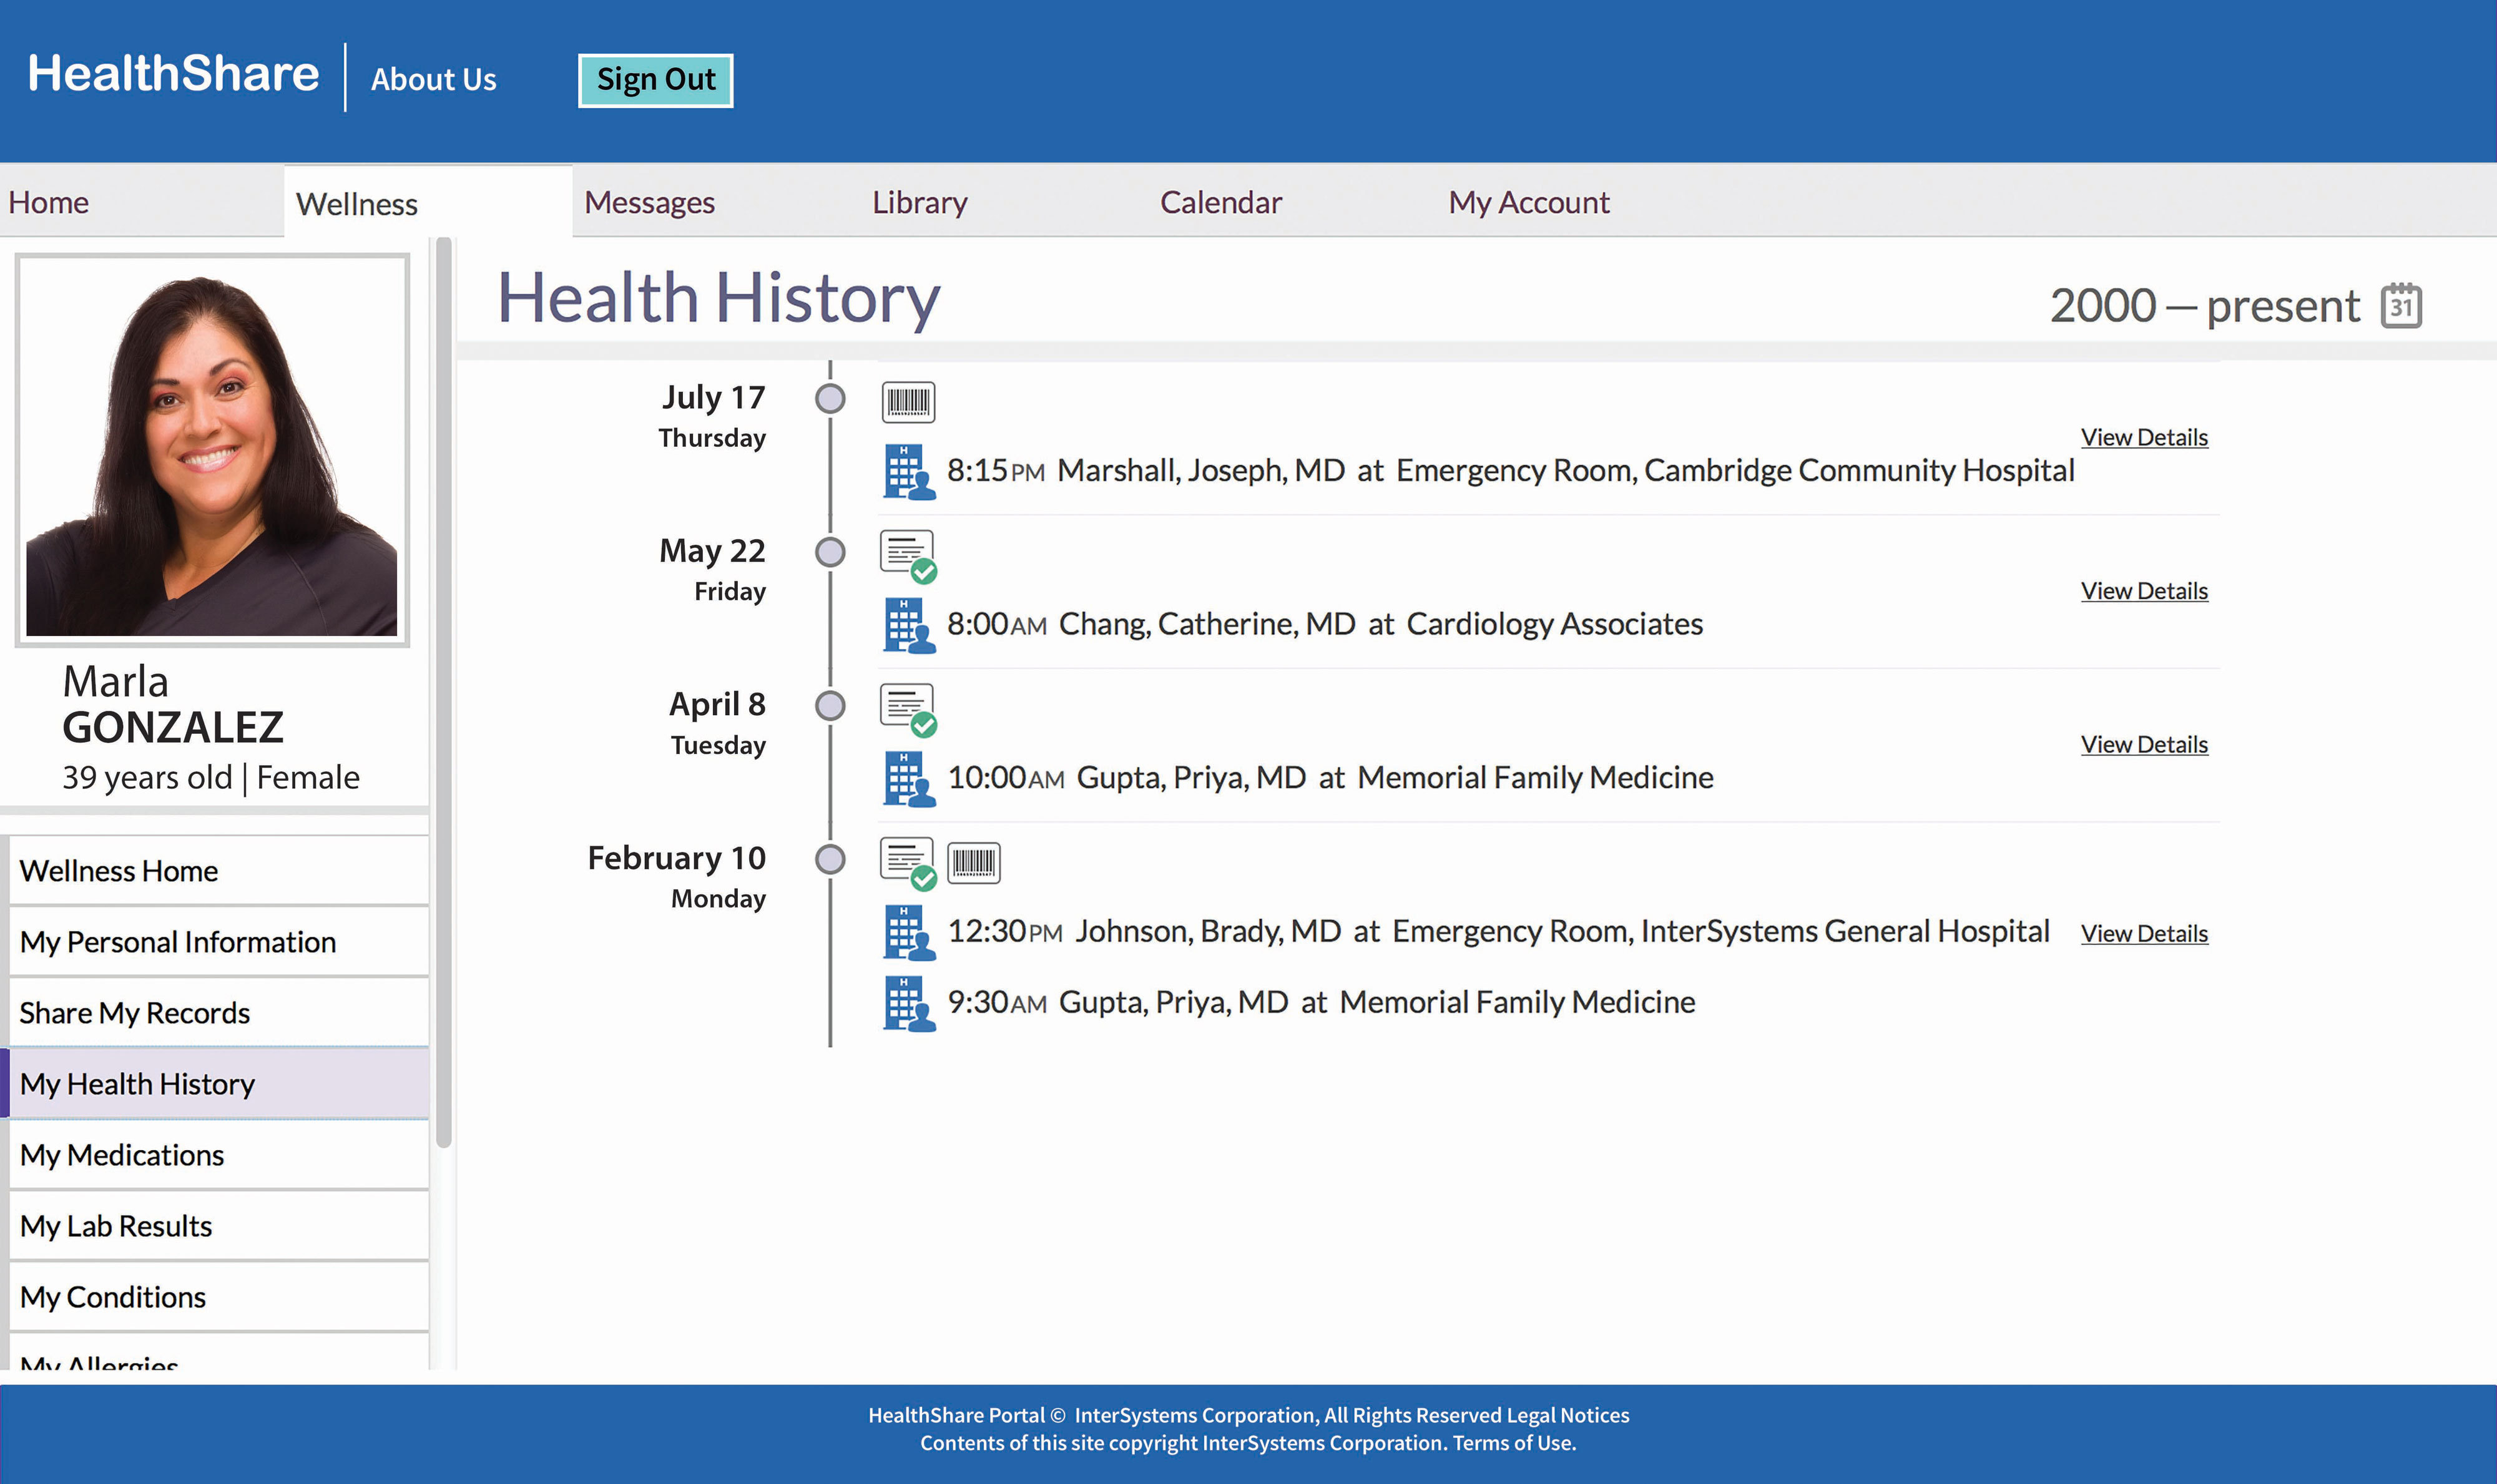The width and height of the screenshot is (2497, 1484).
Task: Select the document icon on the April 8 entry
Action: click(908, 708)
